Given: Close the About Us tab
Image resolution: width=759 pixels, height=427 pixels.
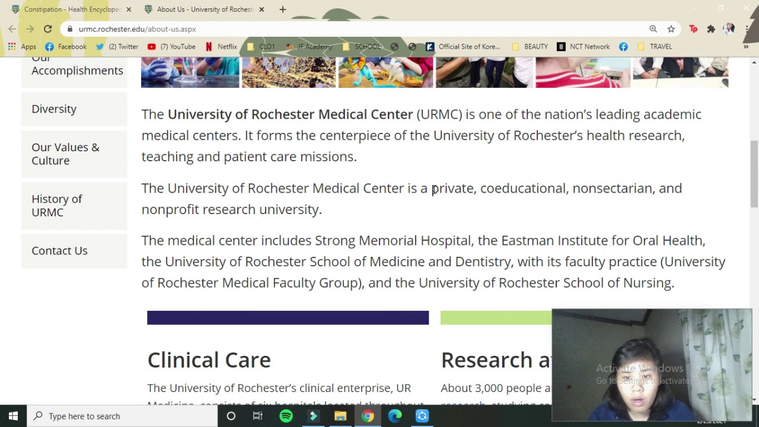Looking at the screenshot, I should pyautogui.click(x=261, y=9).
